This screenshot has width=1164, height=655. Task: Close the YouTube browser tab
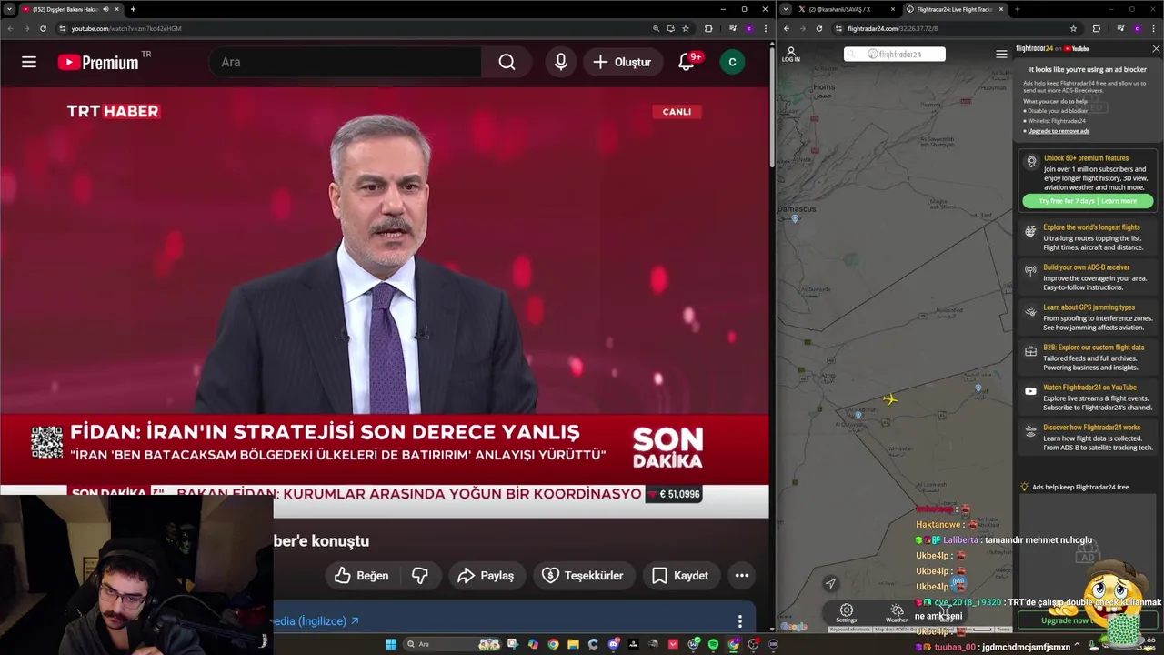click(x=116, y=9)
